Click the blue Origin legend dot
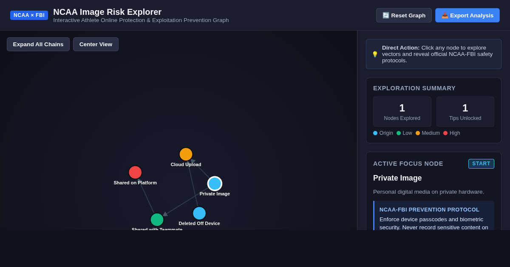 375,133
